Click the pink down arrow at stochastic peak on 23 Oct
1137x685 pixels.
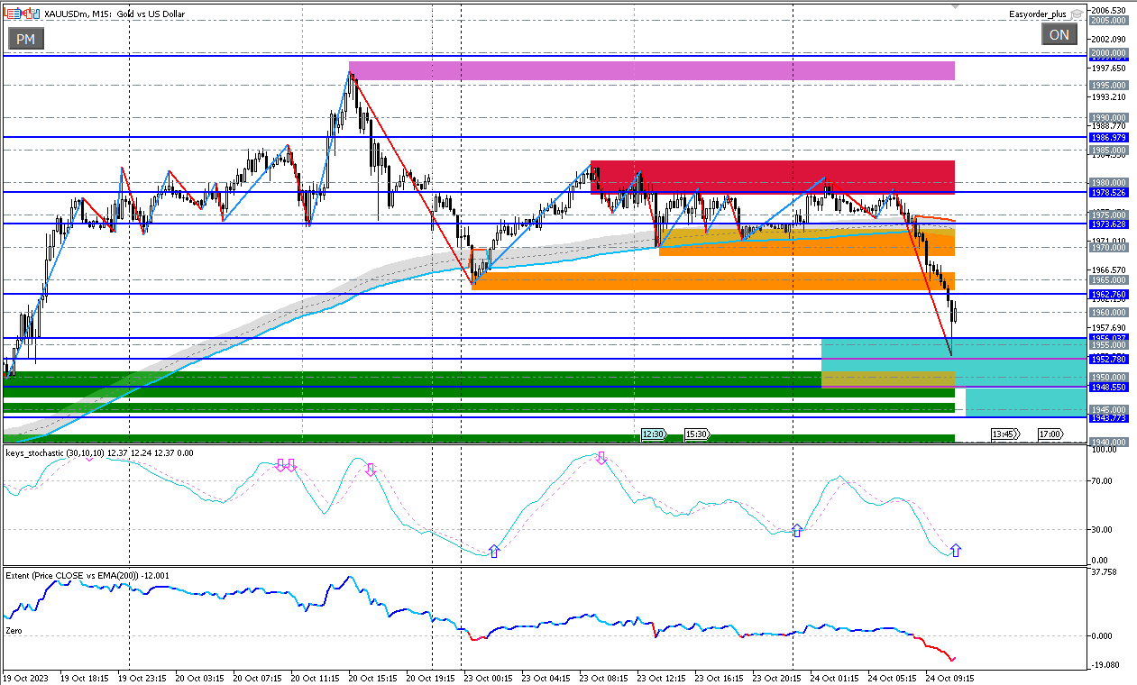click(601, 458)
